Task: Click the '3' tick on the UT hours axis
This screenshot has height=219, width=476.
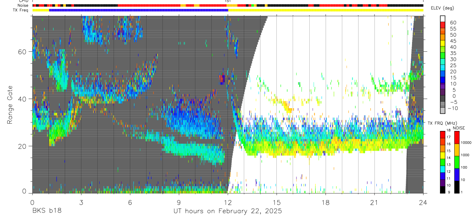Action: (81, 202)
